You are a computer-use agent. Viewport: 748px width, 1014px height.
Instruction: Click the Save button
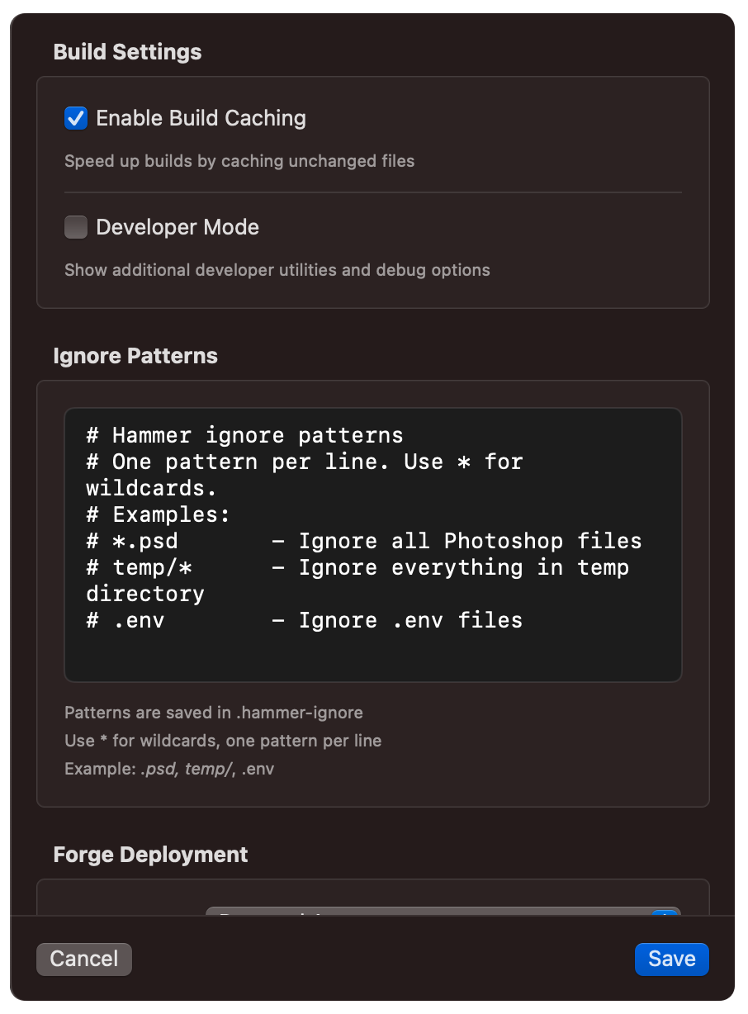click(671, 959)
